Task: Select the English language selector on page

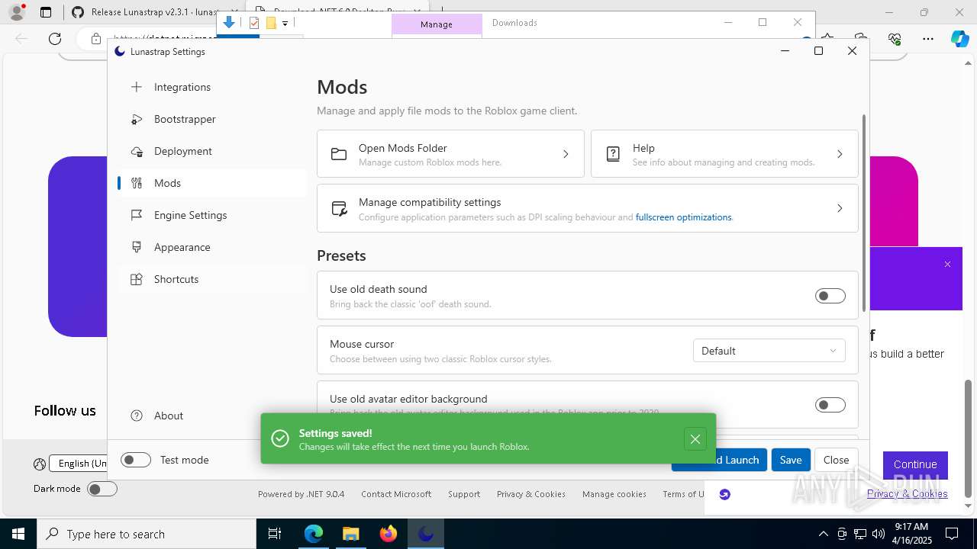Action: [x=79, y=463]
